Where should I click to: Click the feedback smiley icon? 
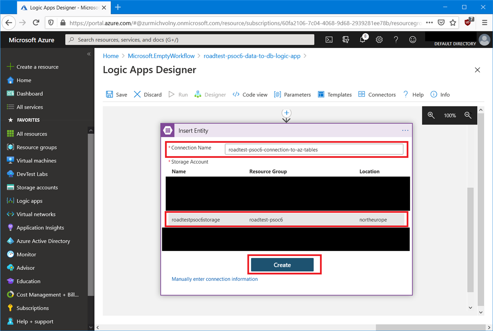click(413, 40)
